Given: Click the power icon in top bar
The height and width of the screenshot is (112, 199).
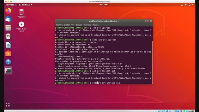Looking at the screenshot, I should pyautogui.click(x=189, y=5).
